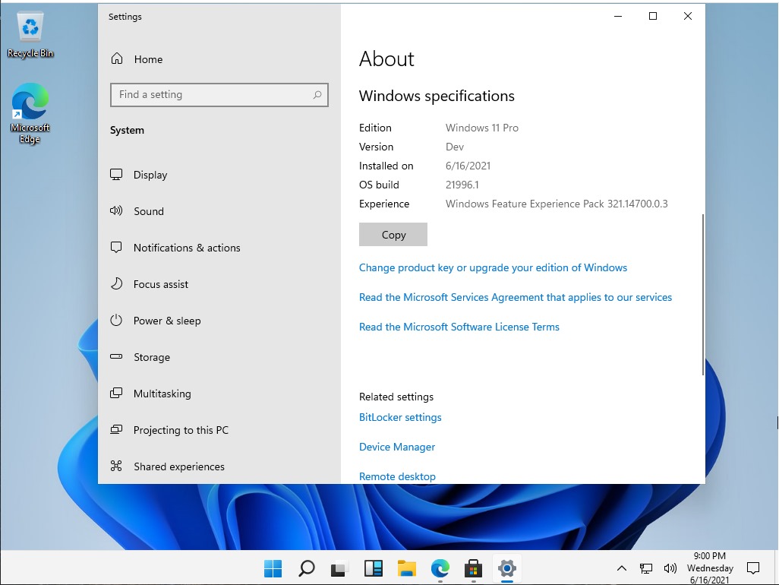The width and height of the screenshot is (779, 585).
Task: Open the chat icon at the taskbar's right end
Action: point(752,568)
